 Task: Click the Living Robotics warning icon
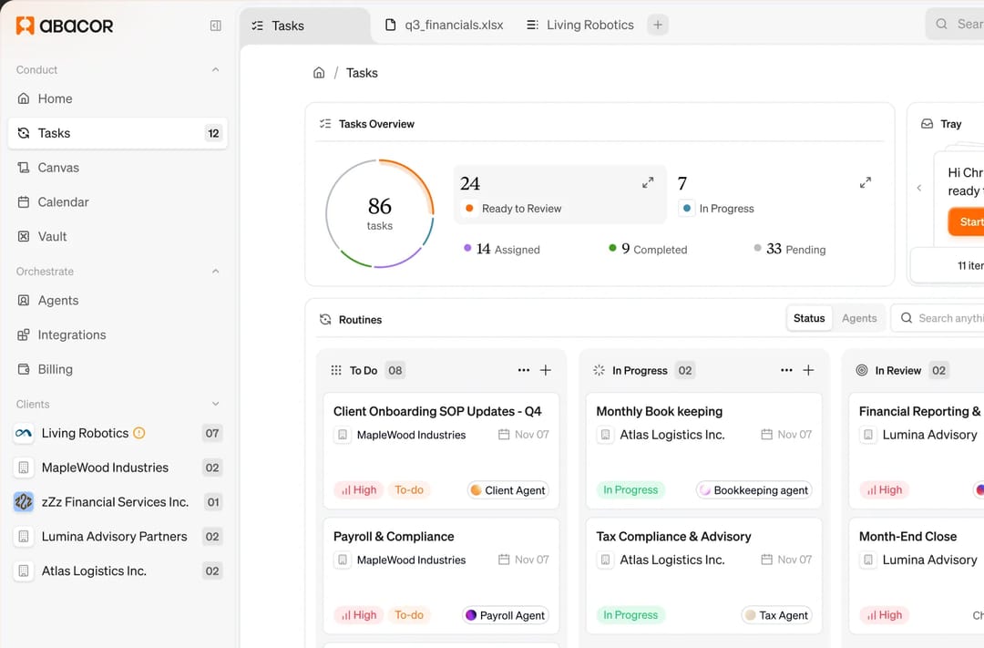click(x=139, y=433)
